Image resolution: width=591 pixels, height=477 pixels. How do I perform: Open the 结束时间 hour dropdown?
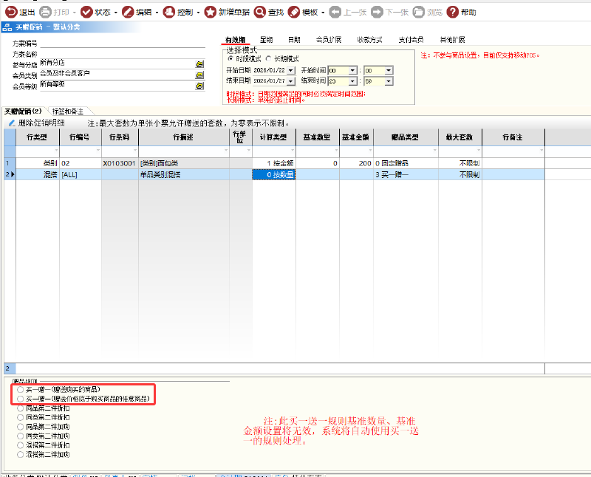(x=352, y=81)
